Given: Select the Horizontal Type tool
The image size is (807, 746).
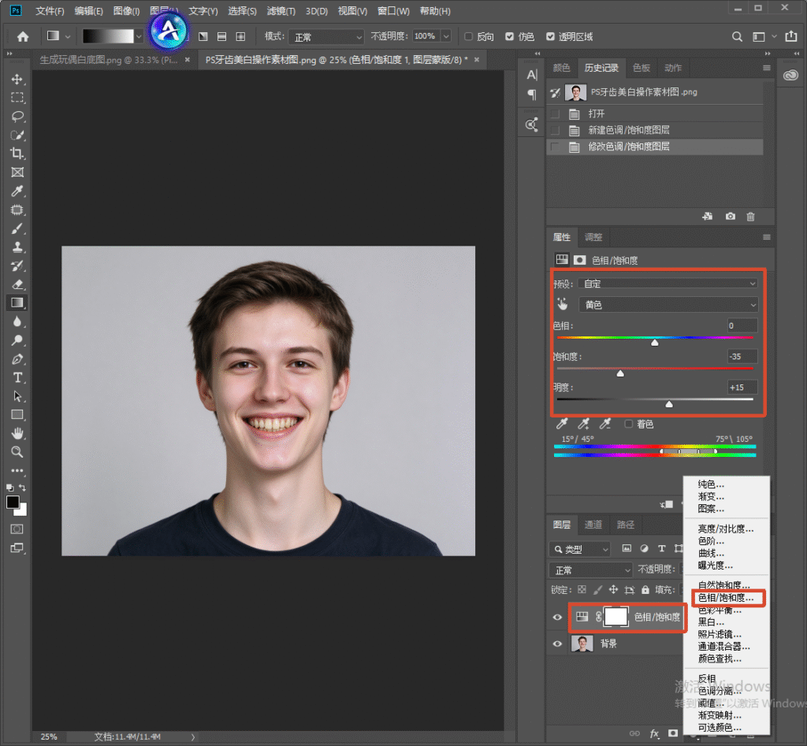Looking at the screenshot, I should pyautogui.click(x=17, y=377).
